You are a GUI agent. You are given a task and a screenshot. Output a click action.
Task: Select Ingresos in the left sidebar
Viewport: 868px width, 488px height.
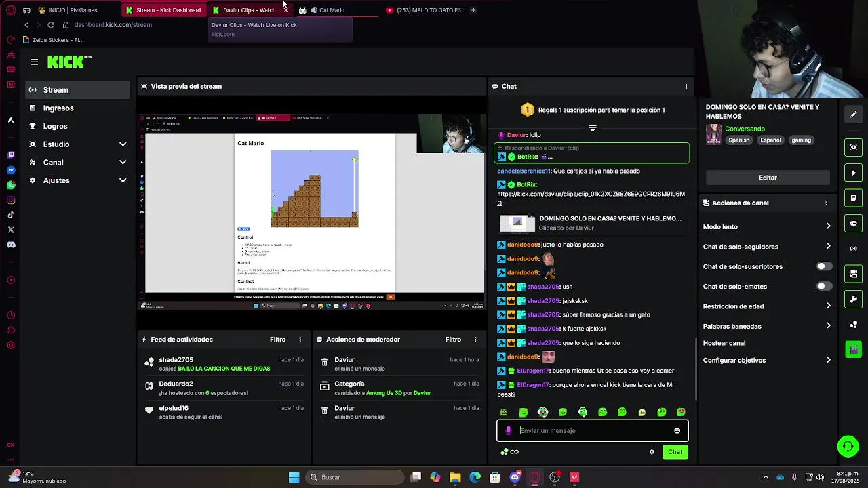click(x=78, y=108)
